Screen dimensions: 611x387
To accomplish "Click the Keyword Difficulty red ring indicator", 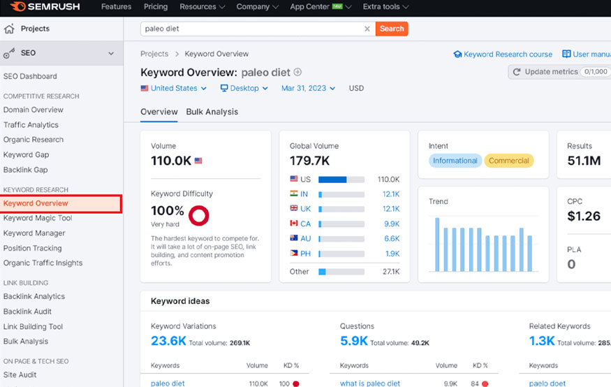I will click(199, 216).
